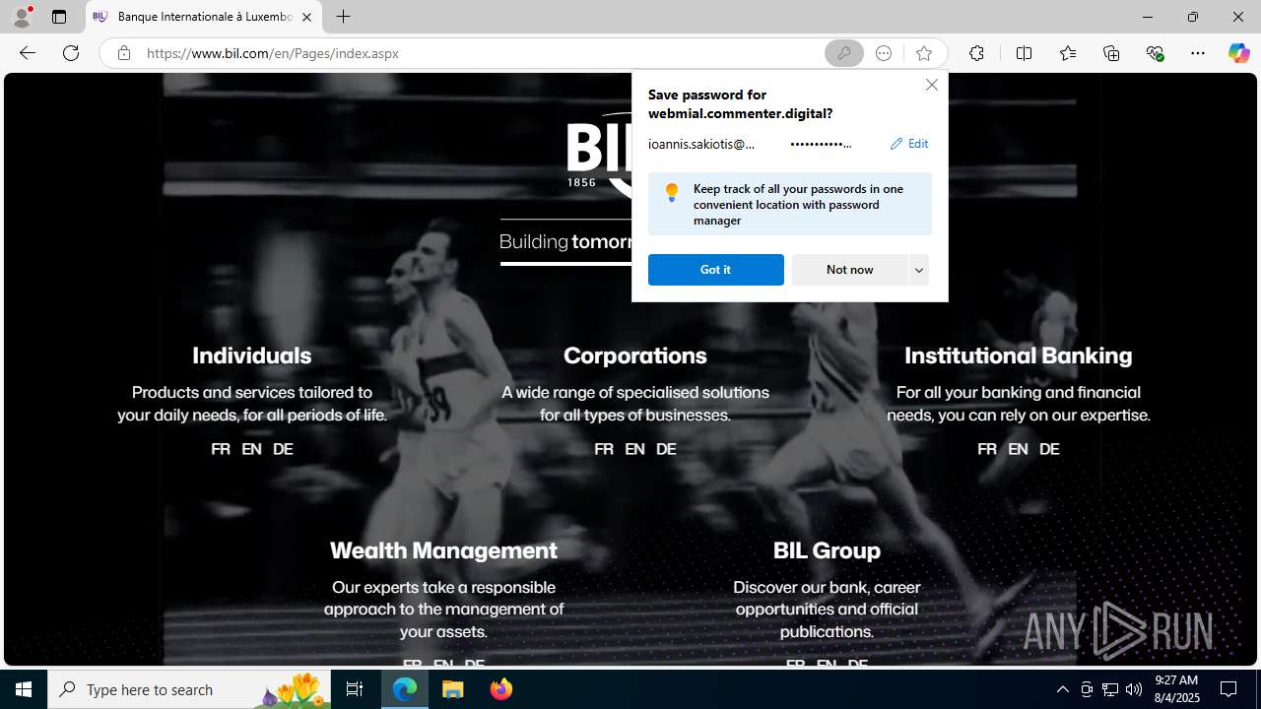Screen dimensions: 1261x709
Task: Open the Wealth Management heading
Action: [443, 550]
